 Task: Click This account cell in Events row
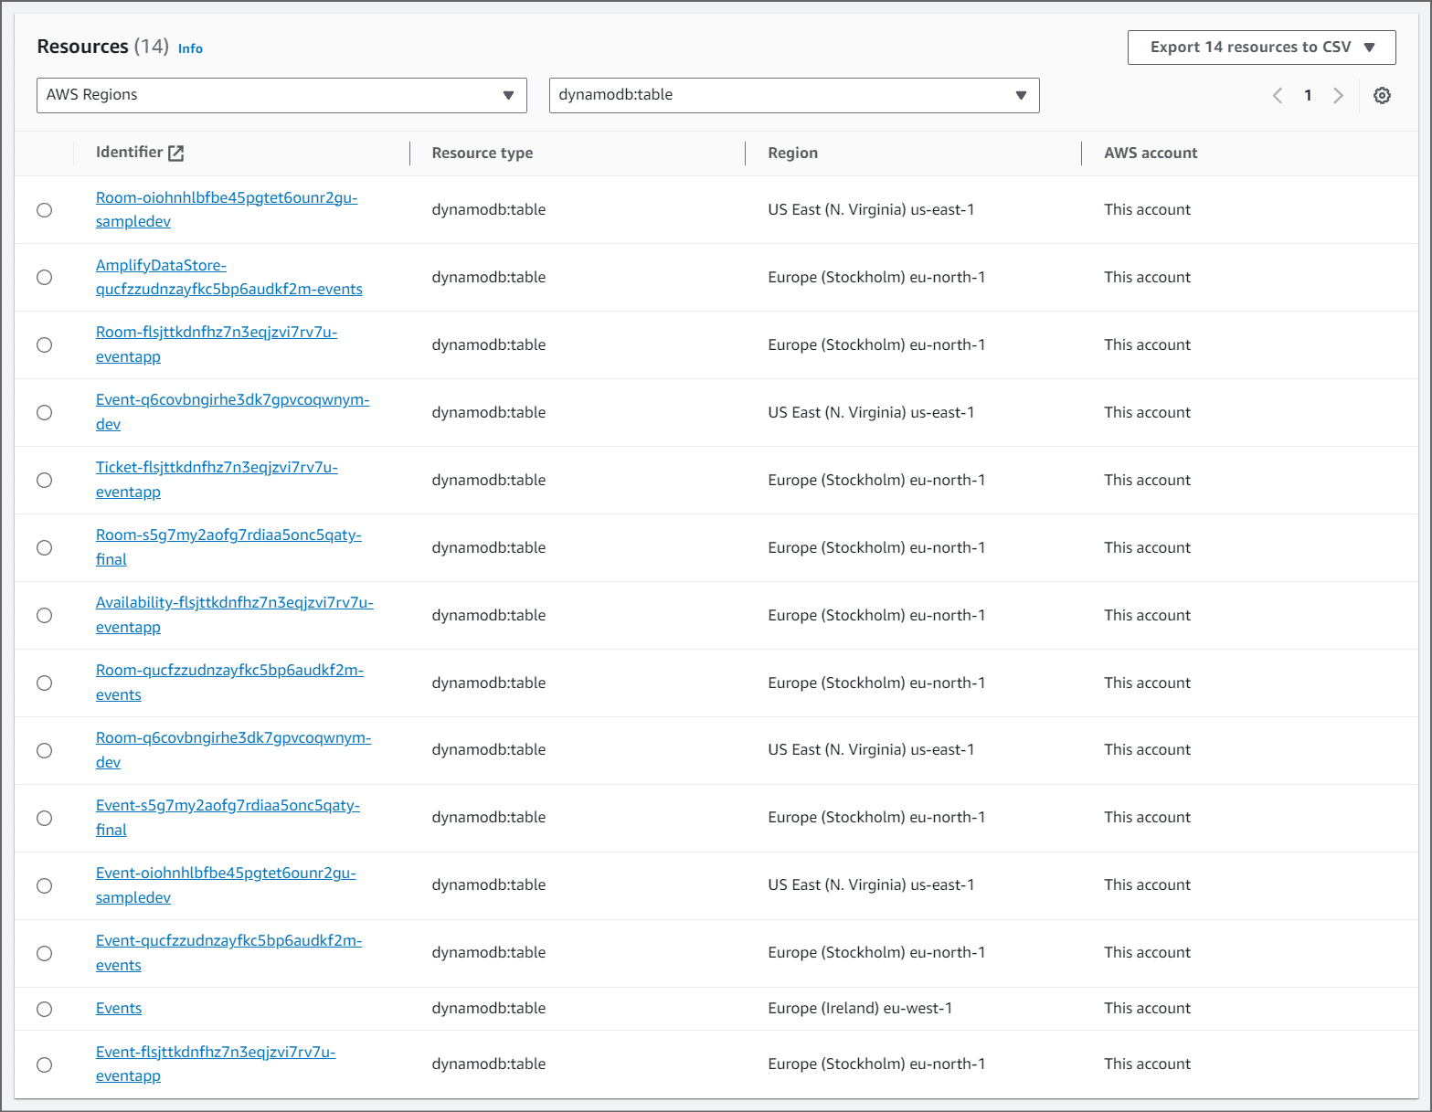[x=1147, y=1009]
